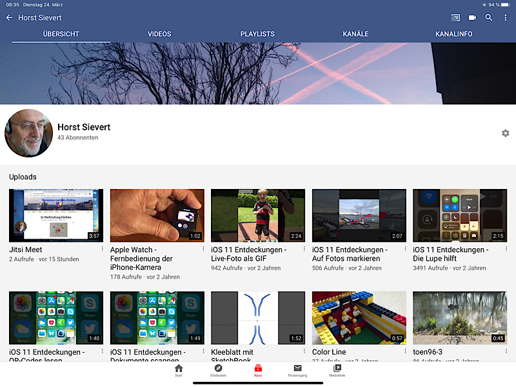The width and height of the screenshot is (516, 387).
Task: Tap the back arrow icon
Action: click(9, 18)
